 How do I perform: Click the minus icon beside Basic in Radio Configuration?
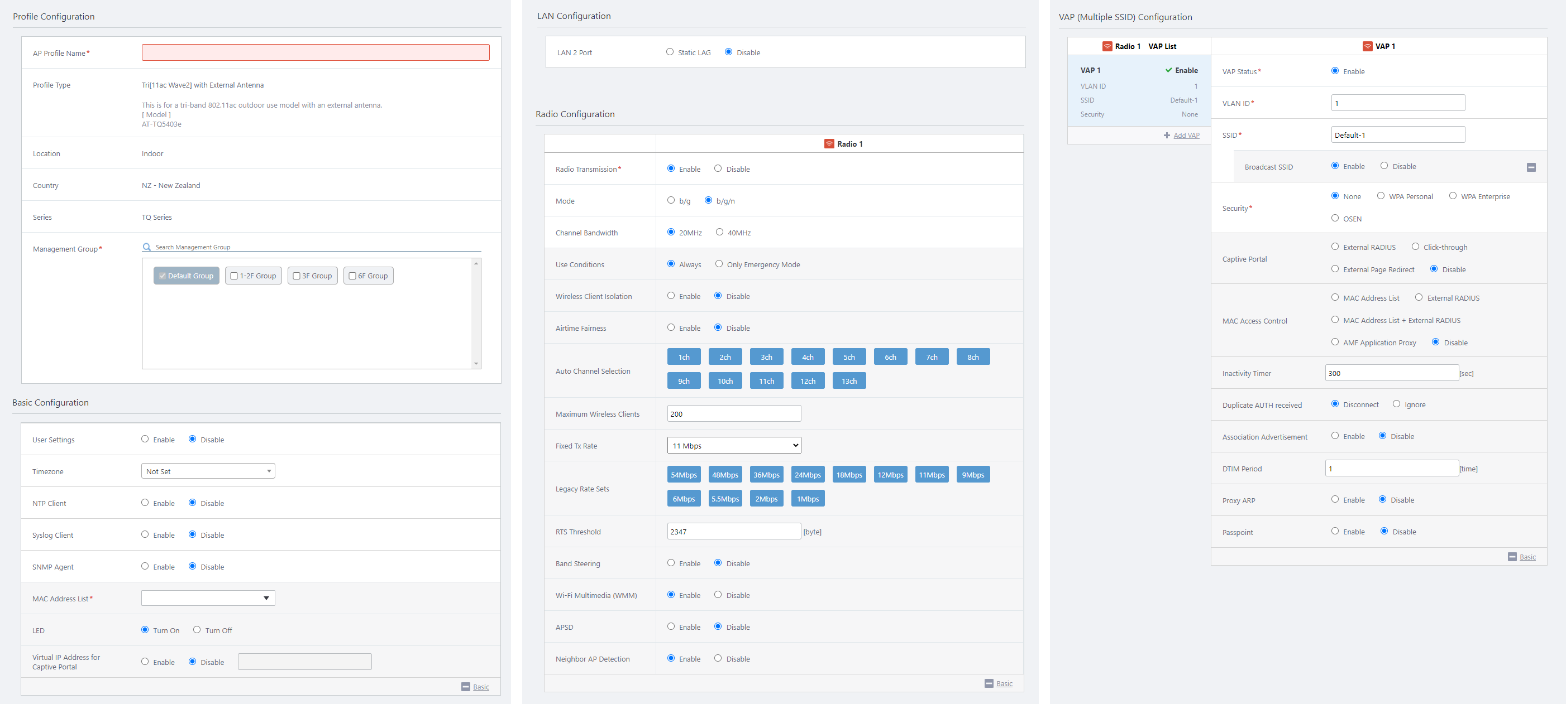point(989,683)
